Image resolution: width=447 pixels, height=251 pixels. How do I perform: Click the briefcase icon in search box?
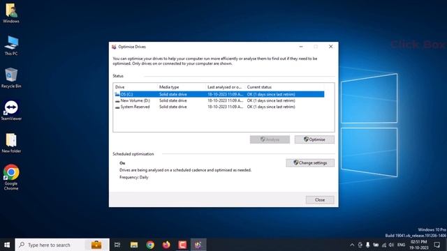click(96, 245)
